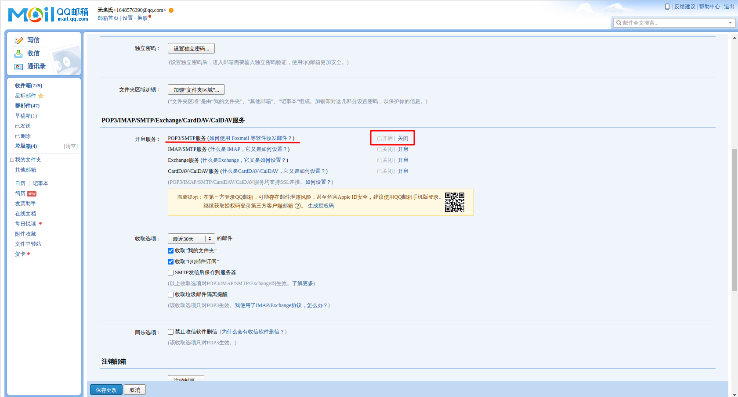738x397 pixels.
Task: Enable SMTP发信后保存到服务器
Action: tap(170, 272)
